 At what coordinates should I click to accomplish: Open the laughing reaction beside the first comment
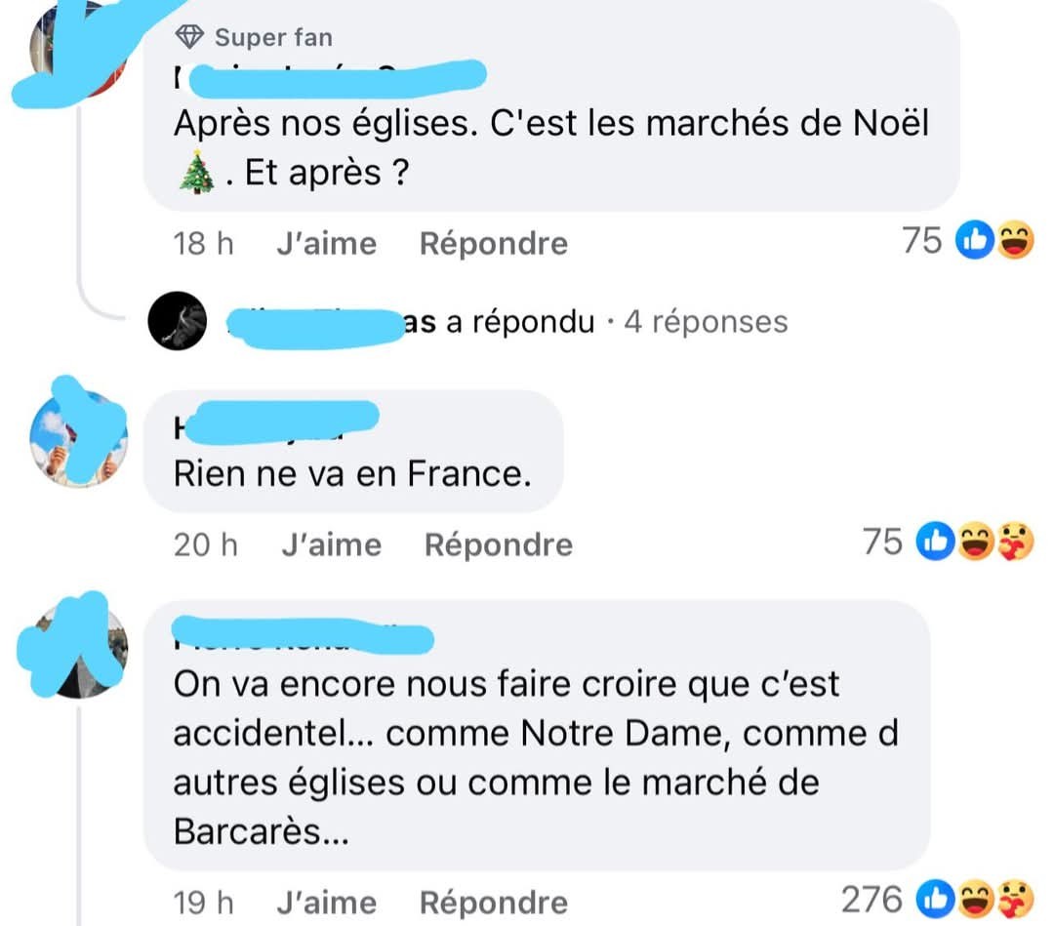tap(1015, 240)
